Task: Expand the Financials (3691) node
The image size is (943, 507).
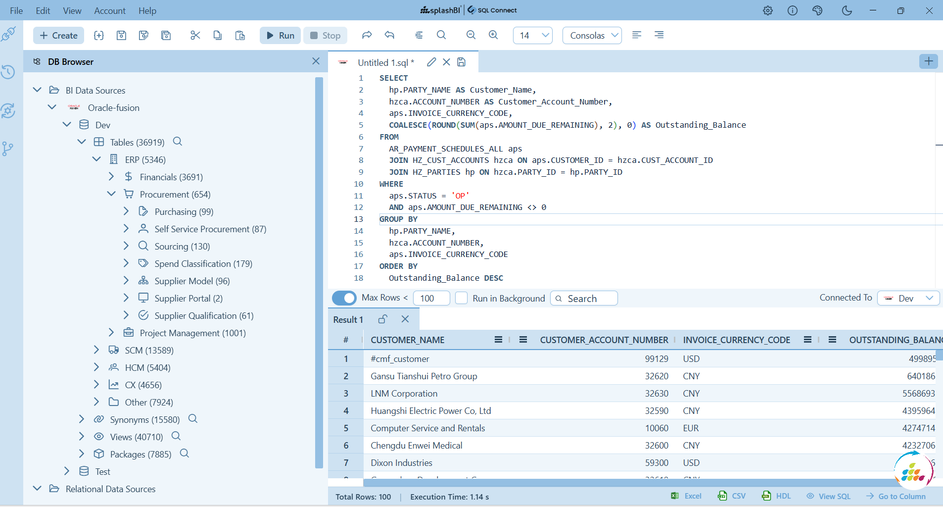Action: point(111,177)
